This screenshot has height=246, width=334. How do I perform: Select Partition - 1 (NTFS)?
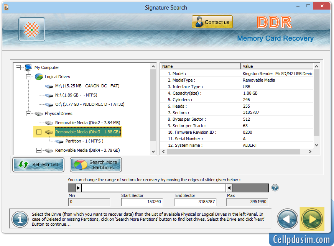click(84, 141)
